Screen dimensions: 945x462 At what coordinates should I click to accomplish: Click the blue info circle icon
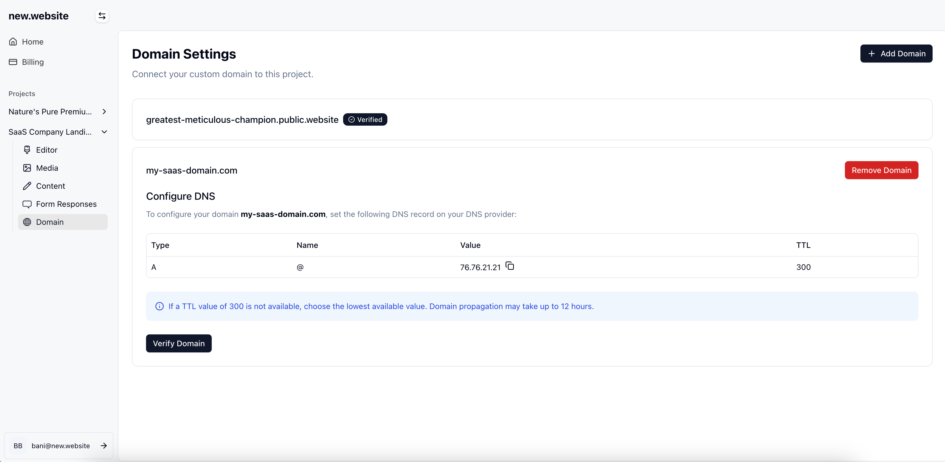(x=159, y=306)
